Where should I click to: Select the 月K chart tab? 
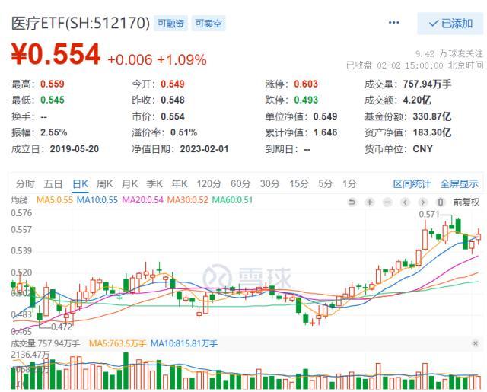[129, 183]
